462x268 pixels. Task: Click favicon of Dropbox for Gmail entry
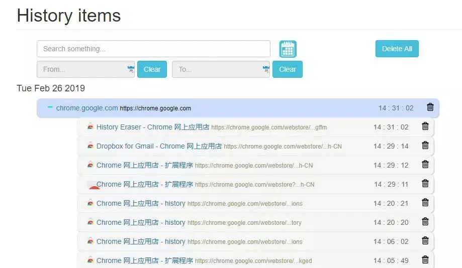(90, 146)
